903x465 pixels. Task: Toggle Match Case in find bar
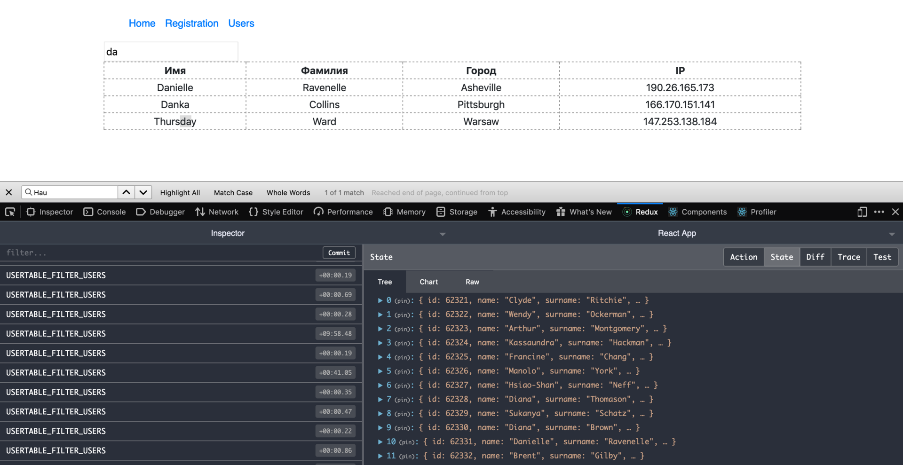[x=233, y=193]
